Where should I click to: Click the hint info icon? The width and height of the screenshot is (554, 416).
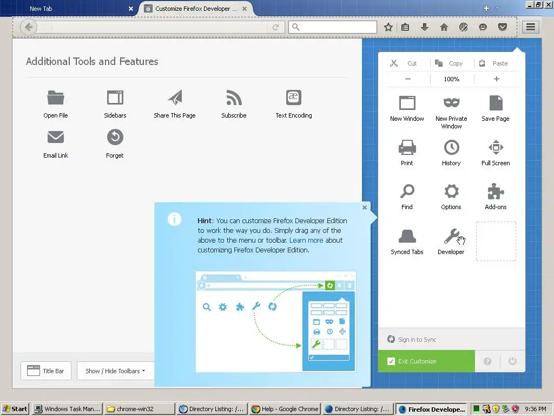(175, 219)
